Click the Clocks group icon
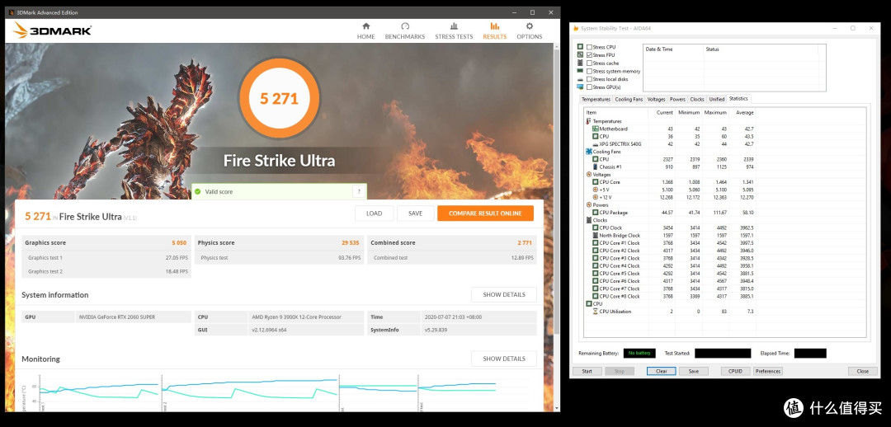The width and height of the screenshot is (891, 427). (588, 220)
